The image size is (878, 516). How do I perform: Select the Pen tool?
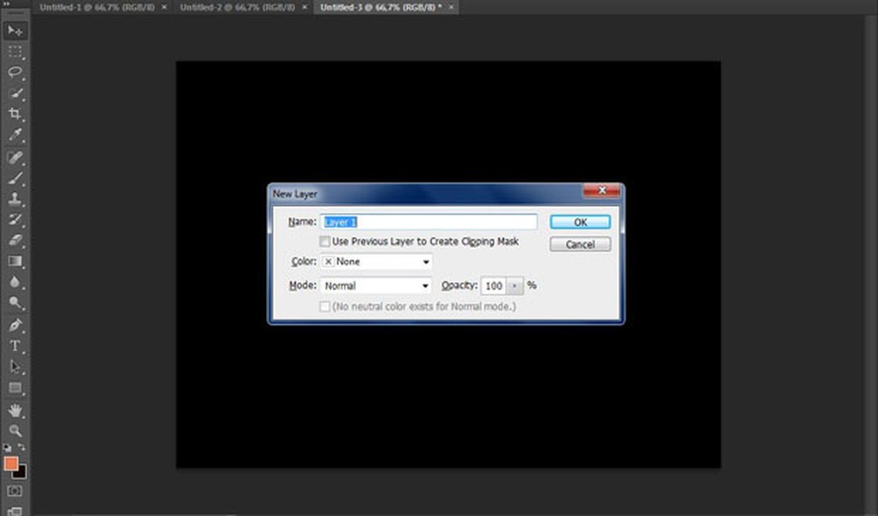tap(15, 324)
